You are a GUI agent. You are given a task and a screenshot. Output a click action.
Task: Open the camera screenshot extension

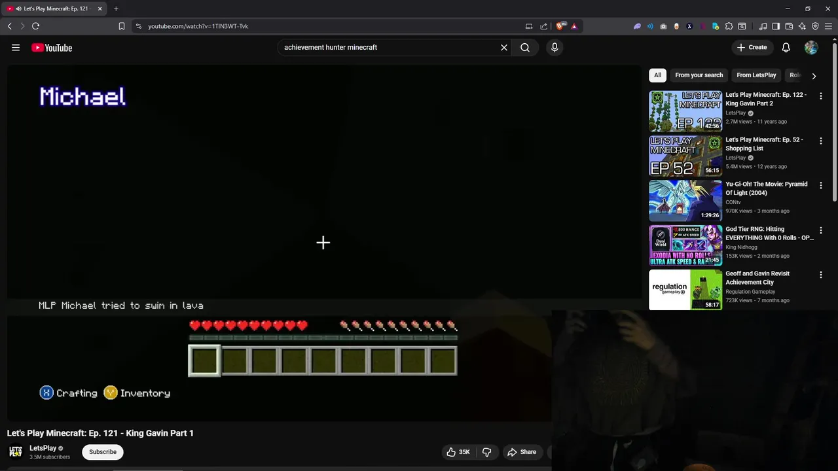(663, 26)
